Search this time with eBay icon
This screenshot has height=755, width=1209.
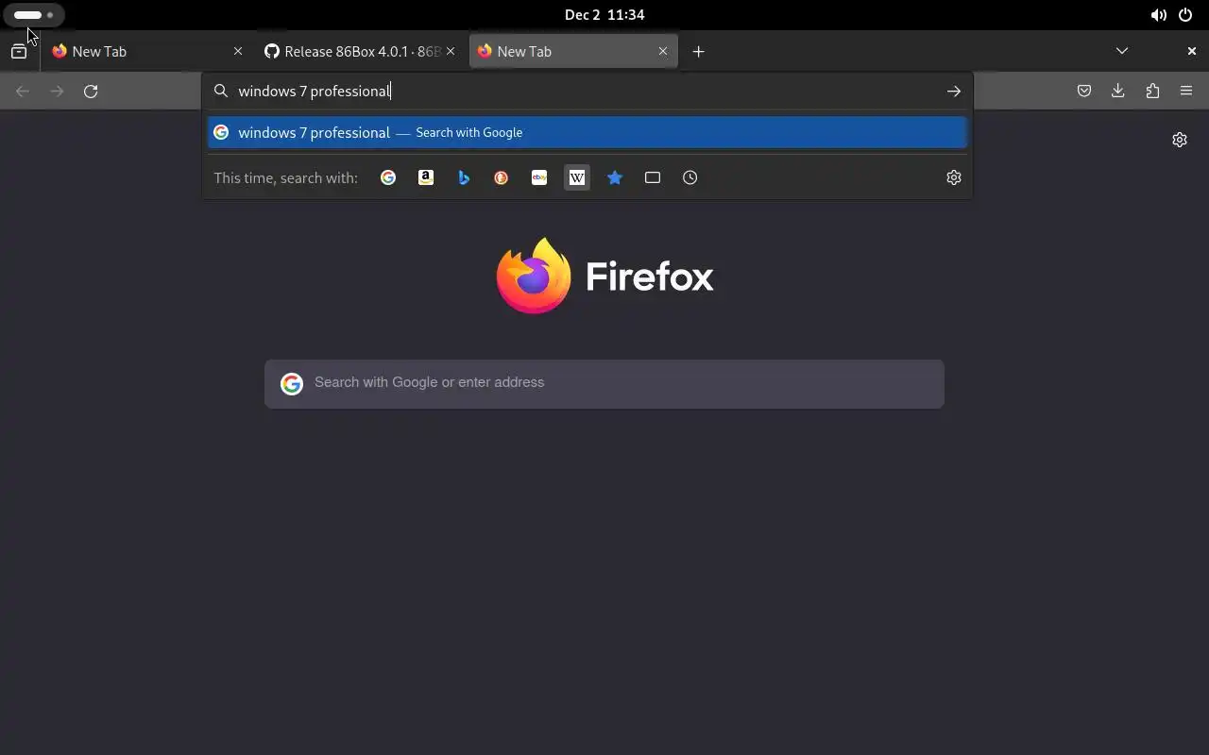tap(539, 177)
